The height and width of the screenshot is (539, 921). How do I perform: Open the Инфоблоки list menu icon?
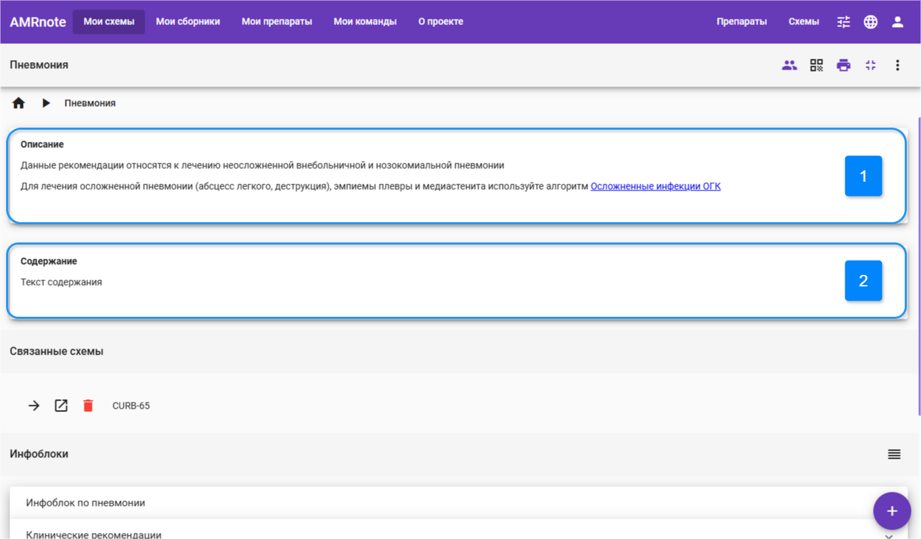click(x=894, y=454)
